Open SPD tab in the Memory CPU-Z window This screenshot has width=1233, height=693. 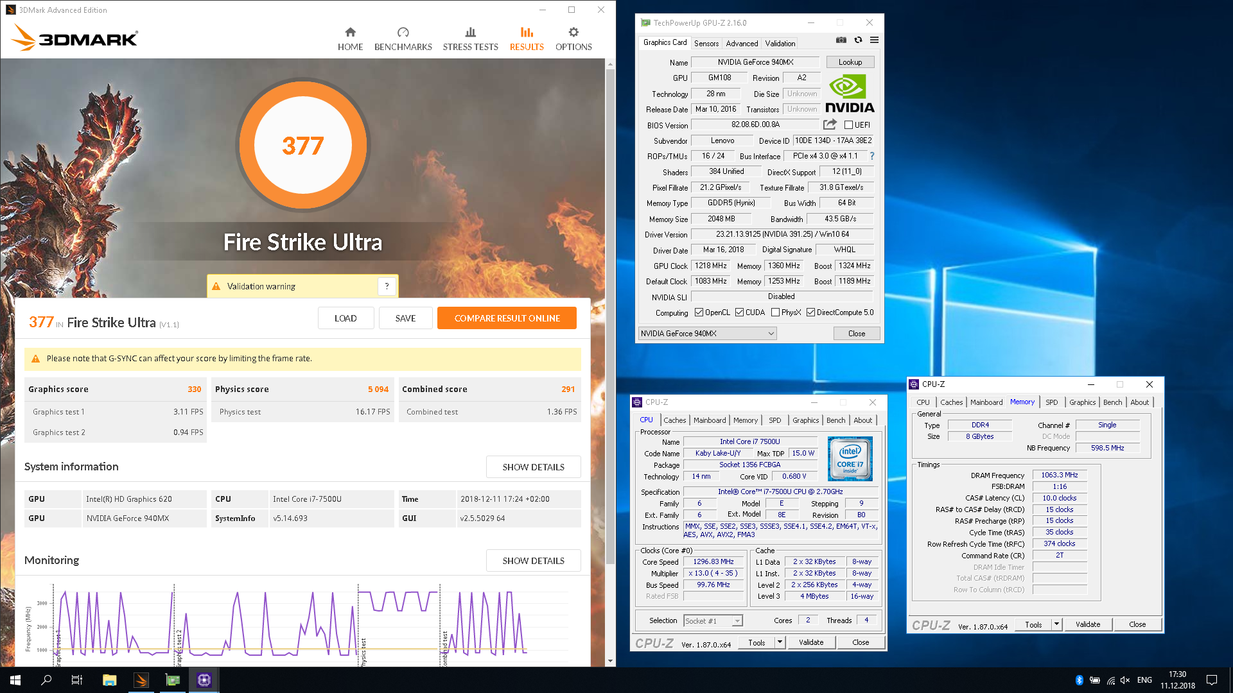pos(1051,402)
